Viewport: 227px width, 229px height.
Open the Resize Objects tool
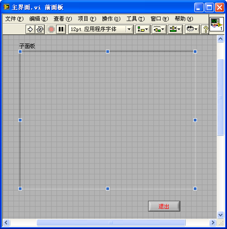pyautogui.click(x=175, y=29)
